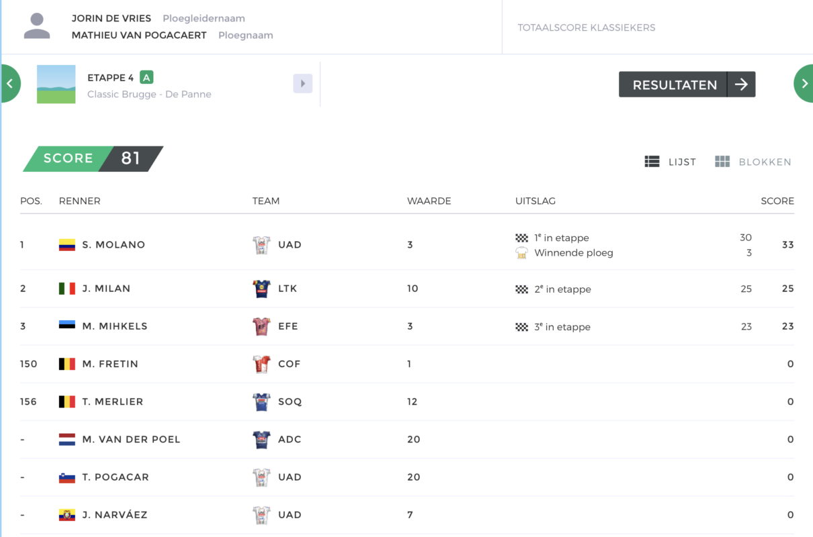The image size is (813, 537).
Task: Open rider M. Mihkels
Action: (x=115, y=326)
